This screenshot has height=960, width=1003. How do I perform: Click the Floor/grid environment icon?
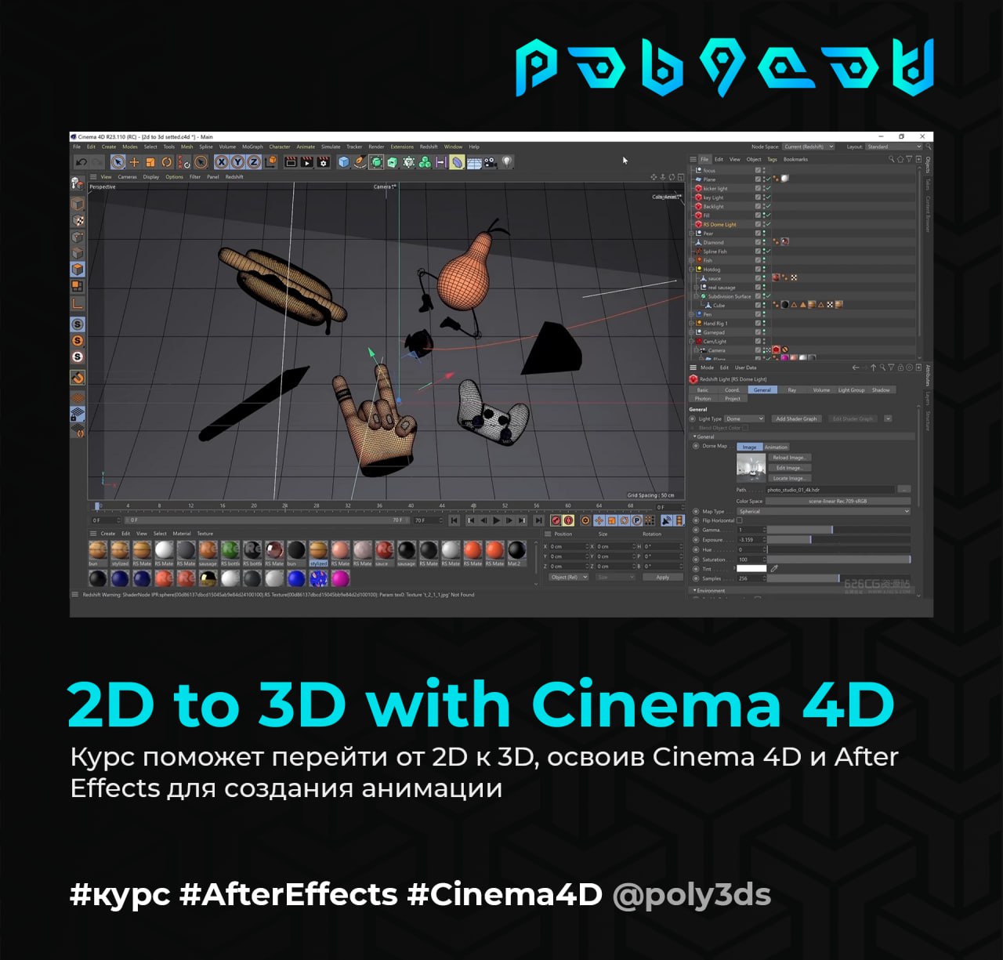pyautogui.click(x=474, y=162)
